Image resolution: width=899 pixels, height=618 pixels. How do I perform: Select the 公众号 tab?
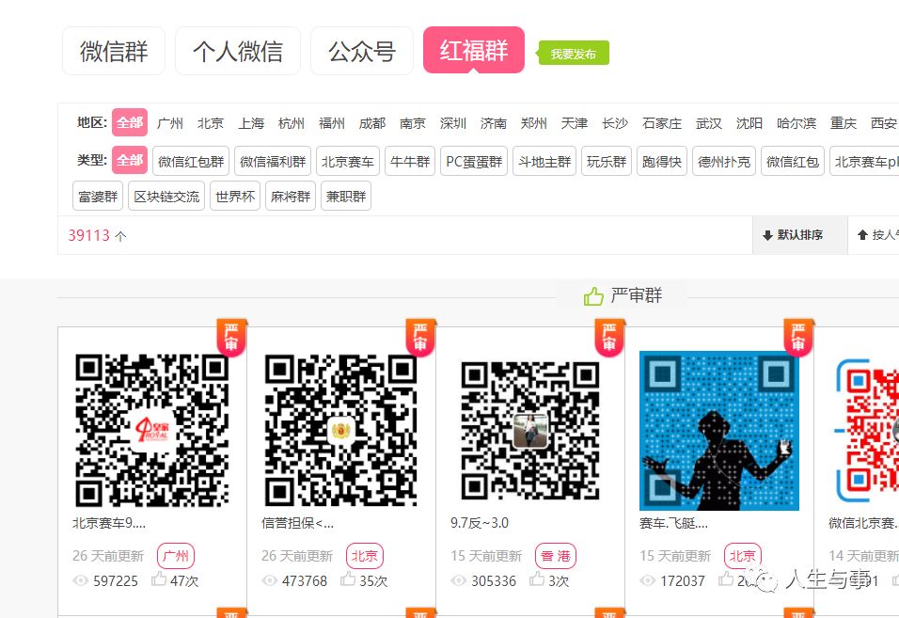[x=362, y=51]
